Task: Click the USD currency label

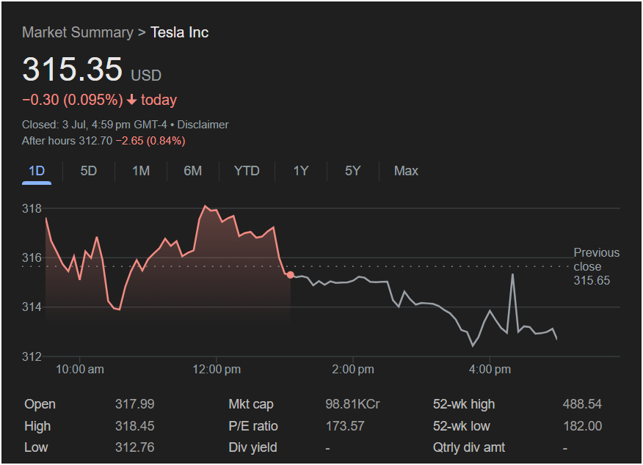Action: click(146, 76)
